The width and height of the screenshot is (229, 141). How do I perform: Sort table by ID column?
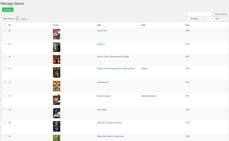[x=9, y=25]
